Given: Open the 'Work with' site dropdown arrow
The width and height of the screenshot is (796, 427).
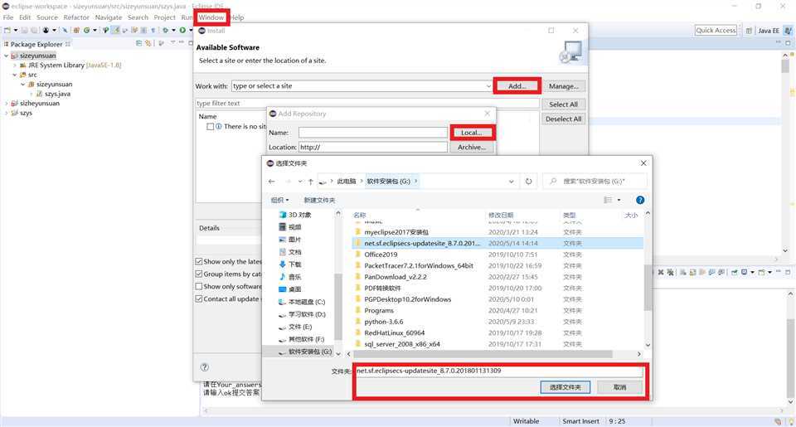Looking at the screenshot, I should [x=488, y=86].
